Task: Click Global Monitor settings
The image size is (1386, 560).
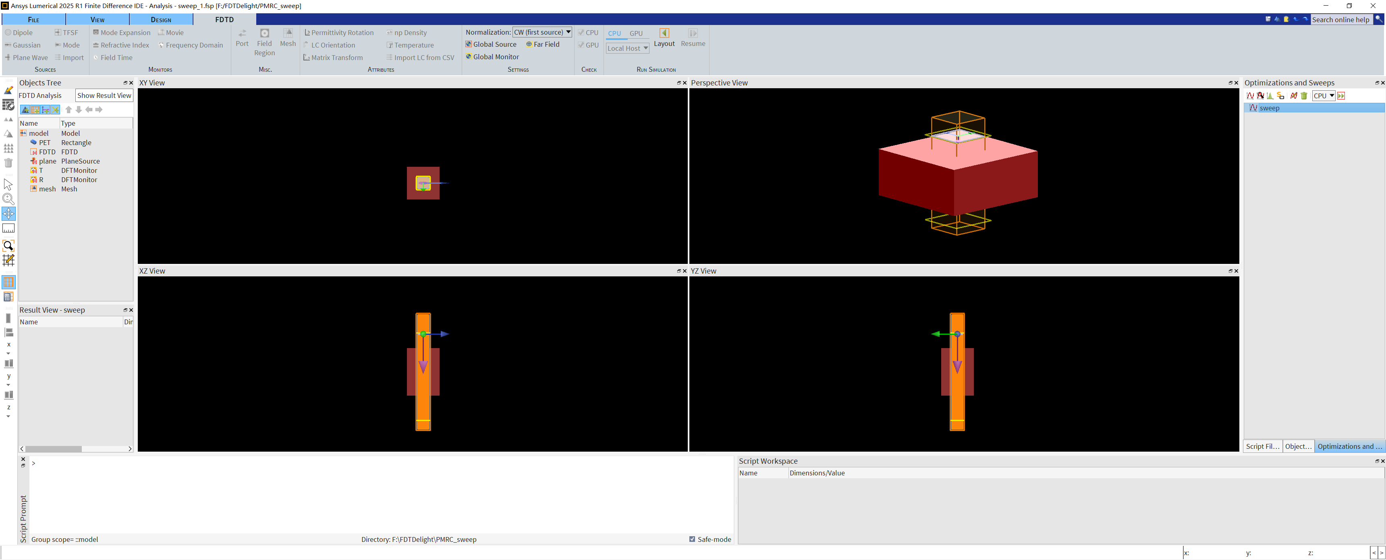Action: [492, 57]
